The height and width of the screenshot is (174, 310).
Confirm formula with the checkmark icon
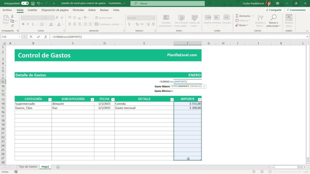(38, 37)
